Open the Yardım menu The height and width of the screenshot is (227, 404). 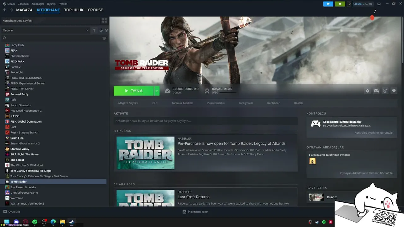(63, 4)
